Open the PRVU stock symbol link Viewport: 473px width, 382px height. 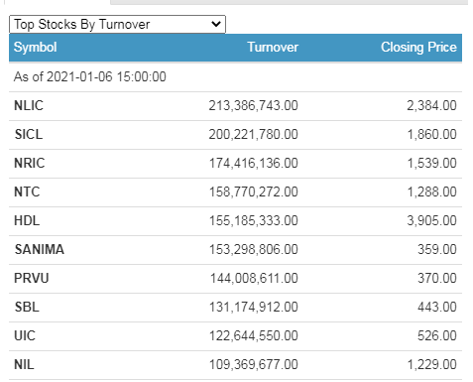pyautogui.click(x=32, y=279)
